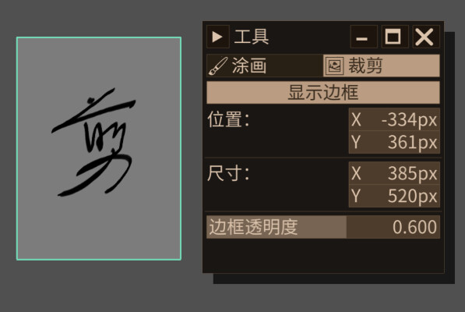
Task: Toggle the 显示边框 button
Action: [323, 93]
